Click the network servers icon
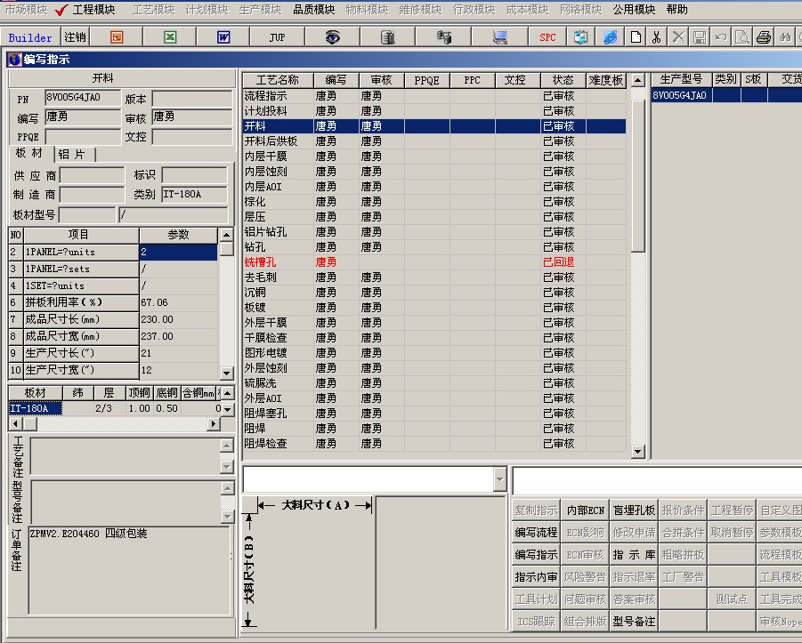 443,37
